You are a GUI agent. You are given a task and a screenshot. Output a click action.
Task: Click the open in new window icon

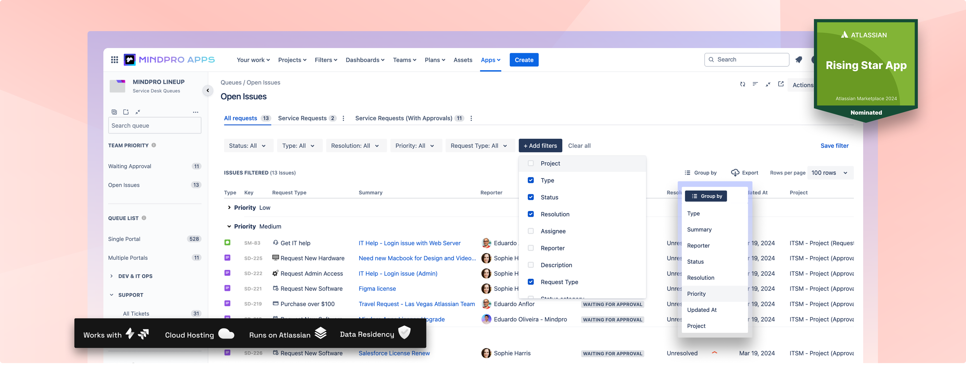(780, 84)
